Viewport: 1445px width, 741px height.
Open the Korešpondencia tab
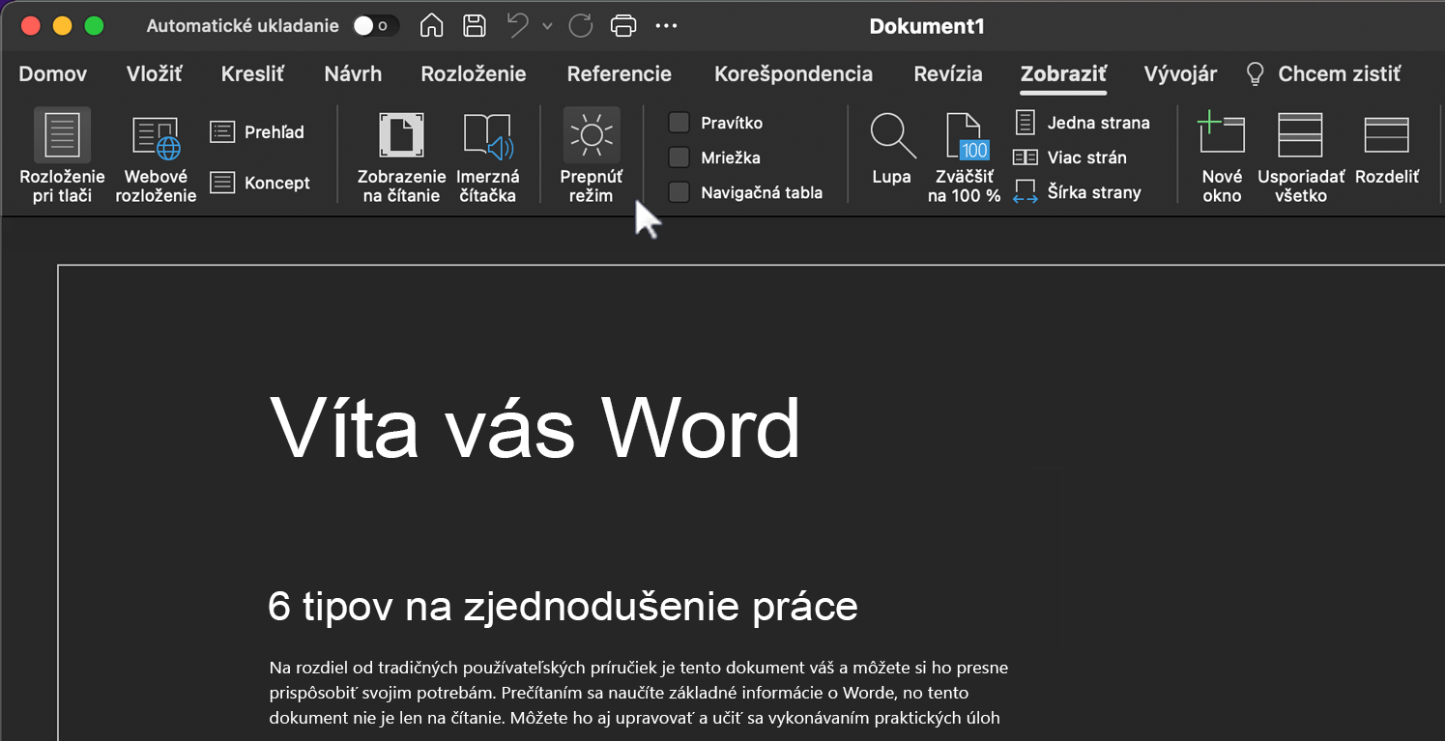[x=794, y=74]
